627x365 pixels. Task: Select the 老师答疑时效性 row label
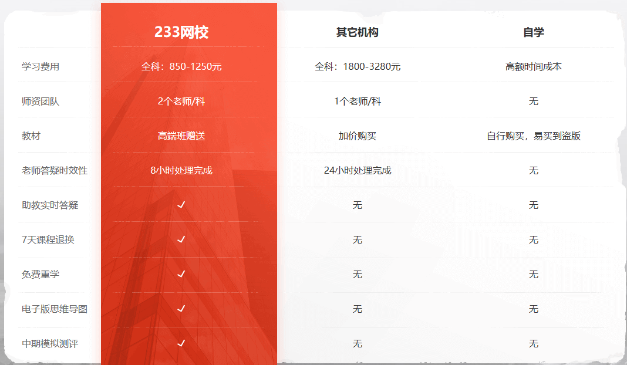coord(55,171)
